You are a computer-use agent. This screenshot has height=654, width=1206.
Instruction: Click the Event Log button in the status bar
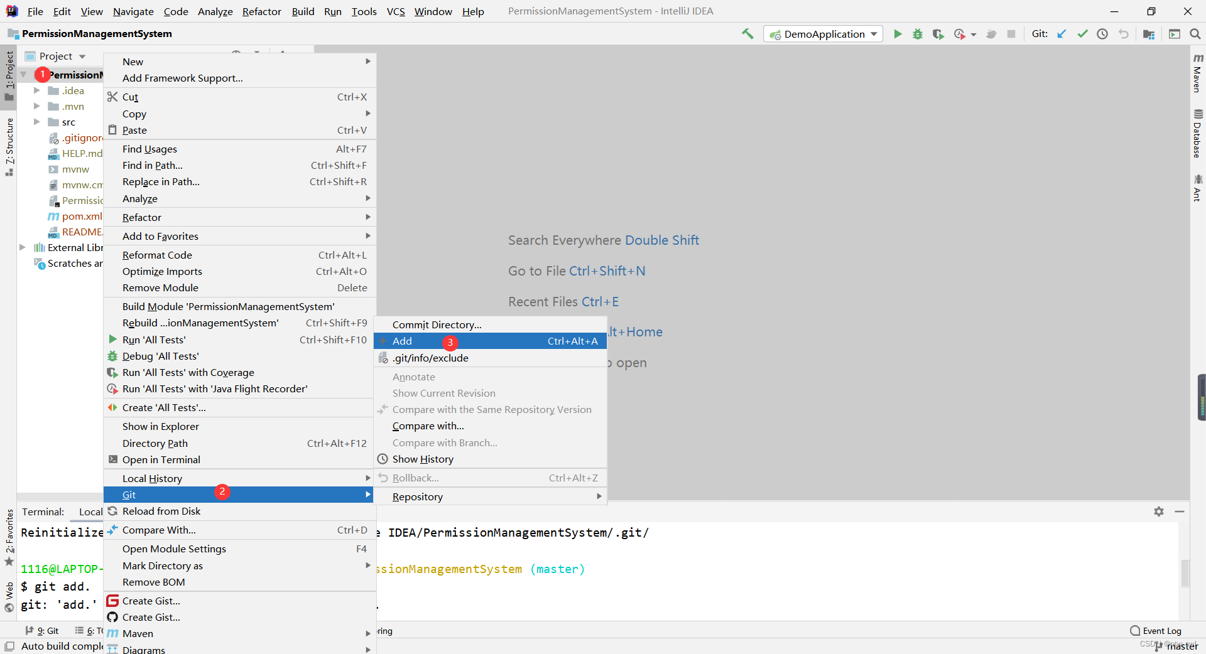(1156, 631)
